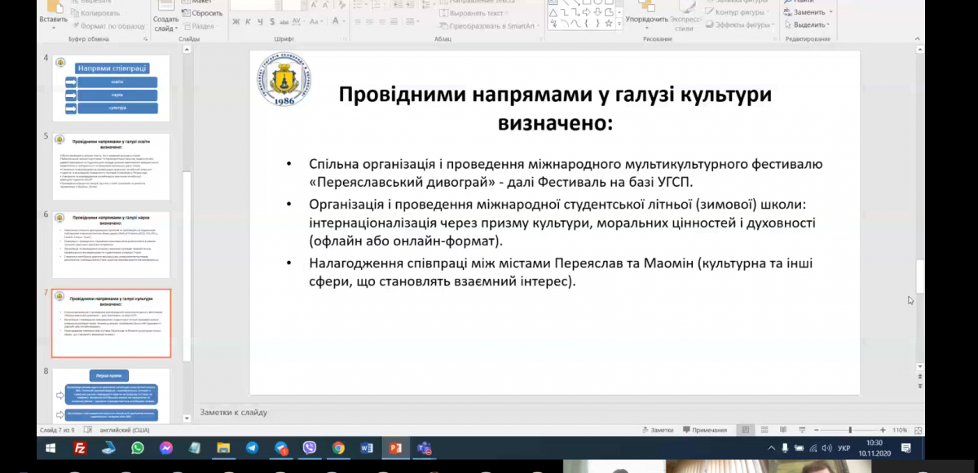Viewport: 978px width, 473px height.
Task: Select the triangle shape in shapes gallery
Action: click(552, 12)
